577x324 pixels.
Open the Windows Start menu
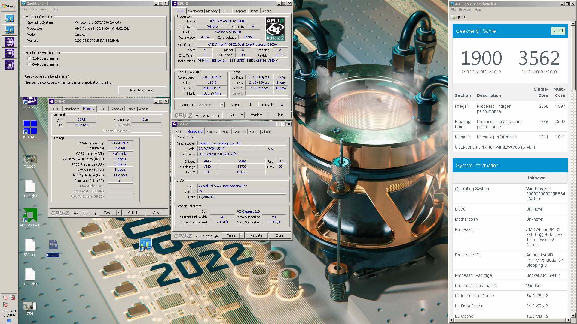pyautogui.click(x=8, y=6)
